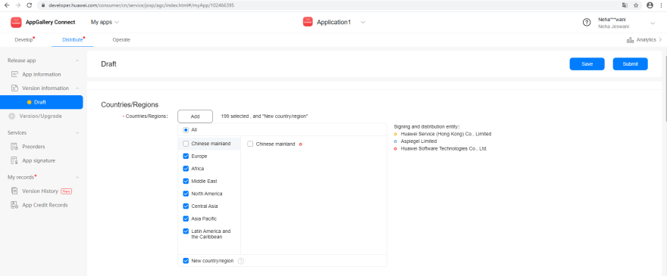Open Analytics via its right chevron
Image resolution: width=667 pixels, height=276 pixels.
[x=660, y=40]
